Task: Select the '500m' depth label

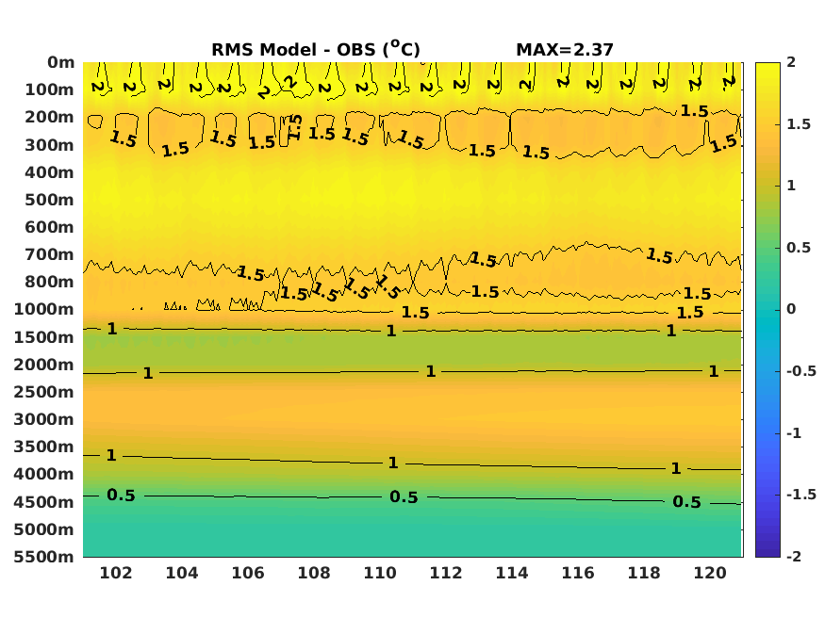Action: pyautogui.click(x=49, y=200)
